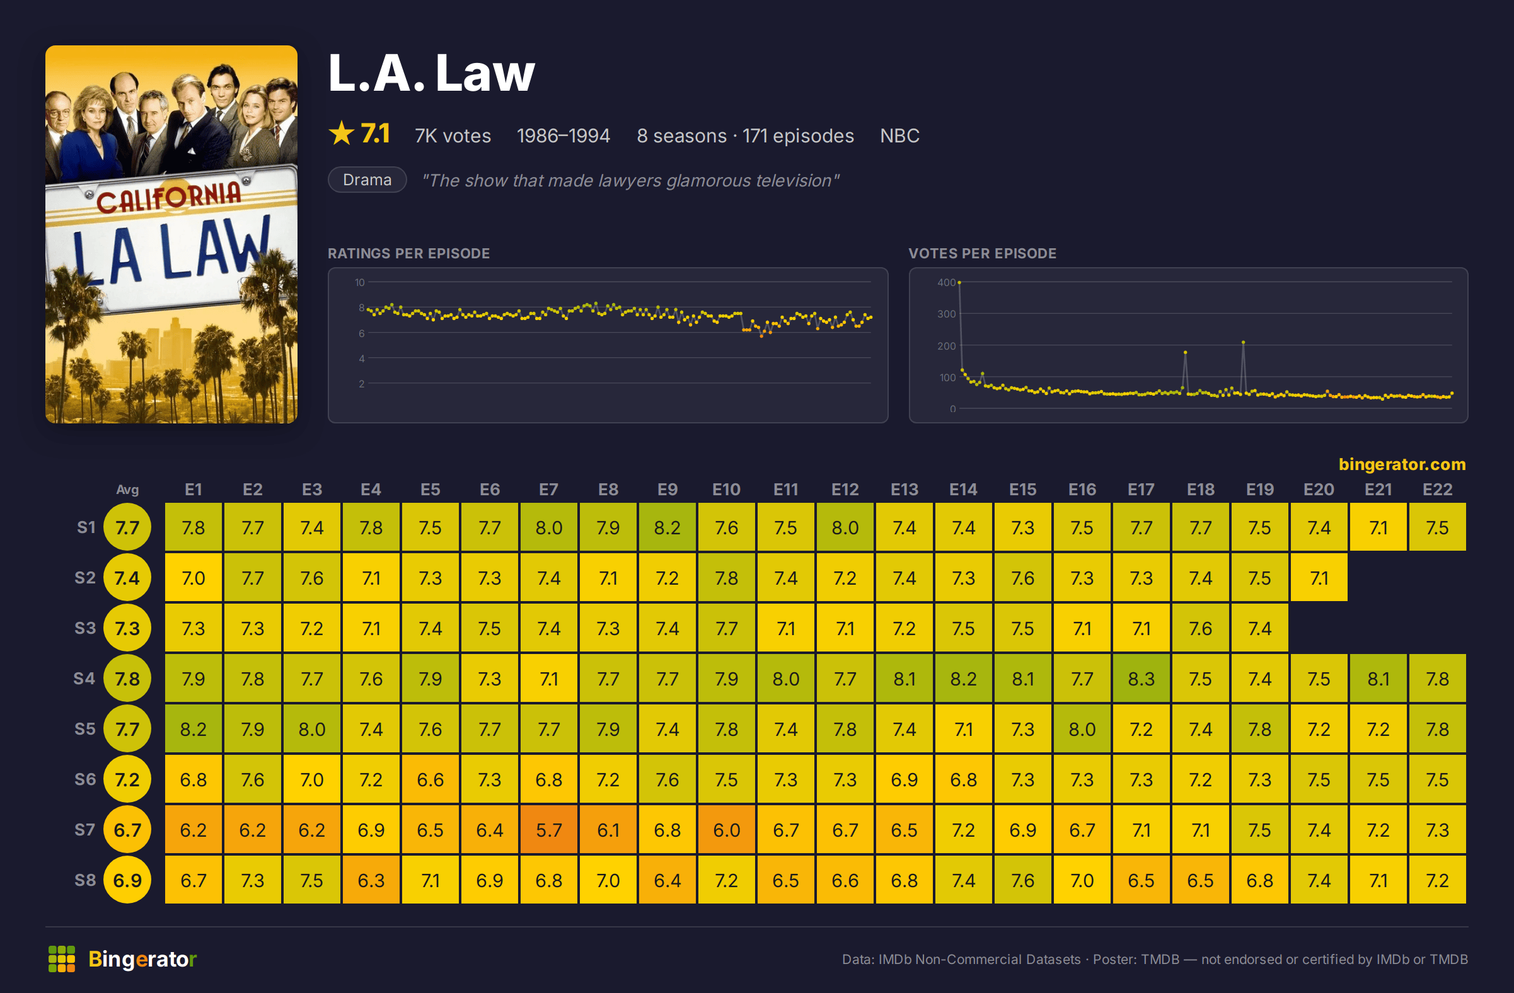This screenshot has width=1514, height=993.
Task: Click the gold star rating icon
Action: pyautogui.click(x=342, y=134)
